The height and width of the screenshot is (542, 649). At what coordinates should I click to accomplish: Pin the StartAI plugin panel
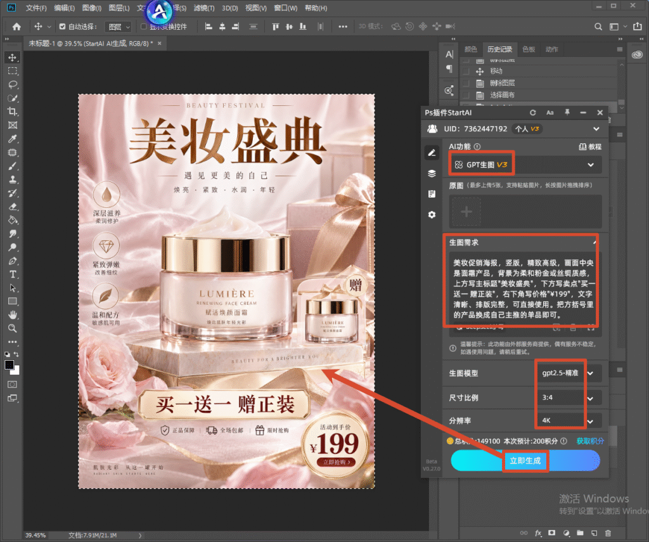(567, 112)
